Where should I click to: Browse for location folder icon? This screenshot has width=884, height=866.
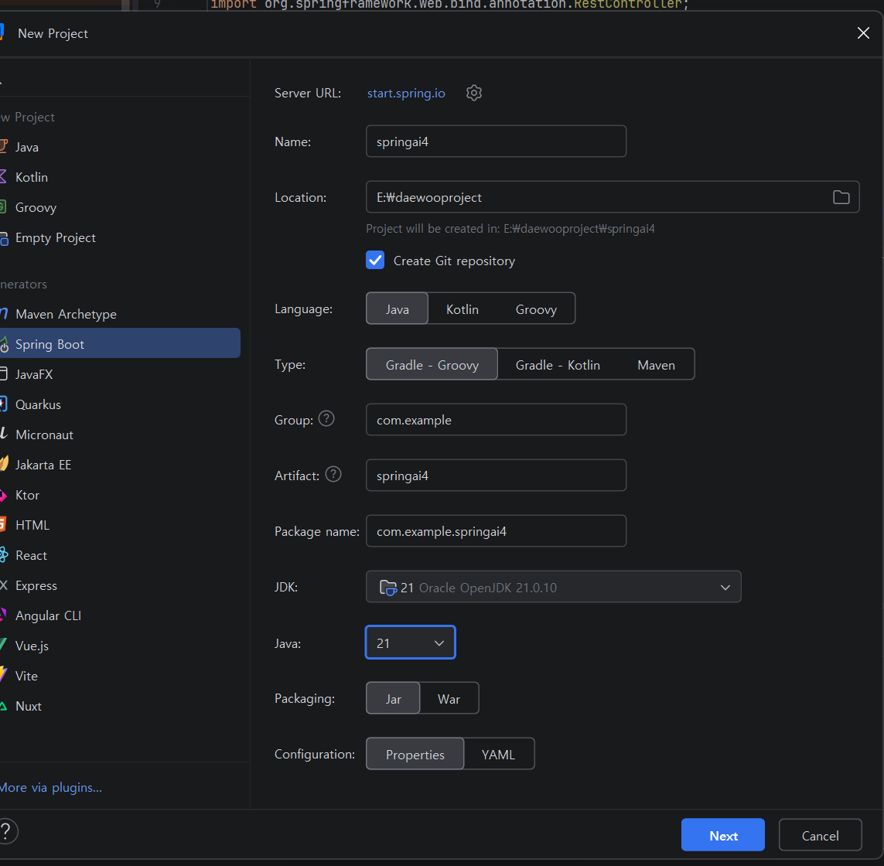coord(841,197)
